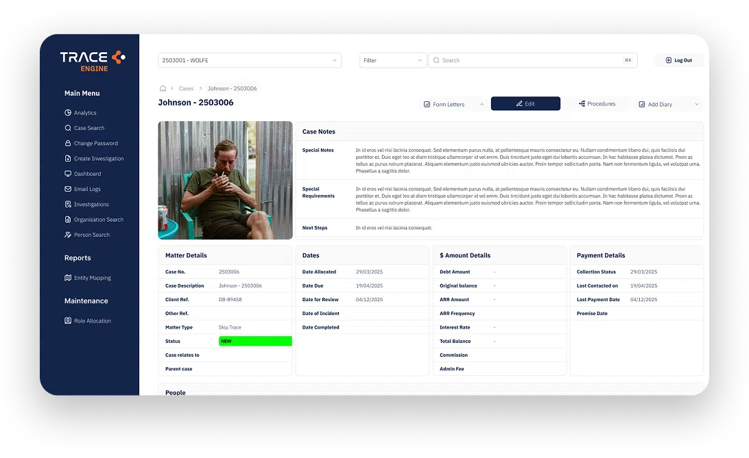Click the Case Search magnifier icon
This screenshot has width=749, height=458.
click(68, 128)
